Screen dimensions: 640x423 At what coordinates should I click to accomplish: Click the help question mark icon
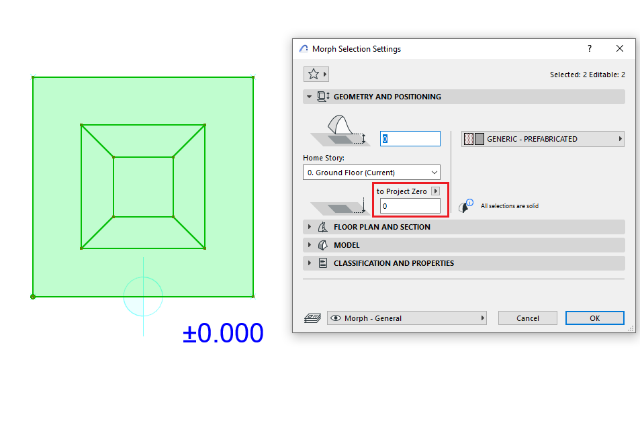click(x=590, y=48)
